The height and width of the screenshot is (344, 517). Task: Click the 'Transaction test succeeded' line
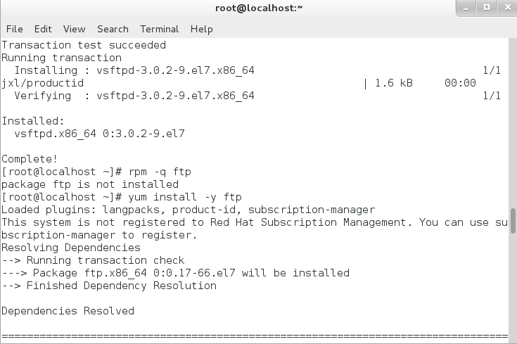[84, 45]
